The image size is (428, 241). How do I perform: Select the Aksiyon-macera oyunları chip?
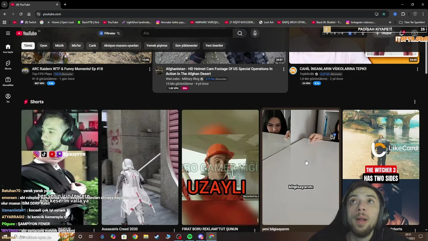coord(121,46)
